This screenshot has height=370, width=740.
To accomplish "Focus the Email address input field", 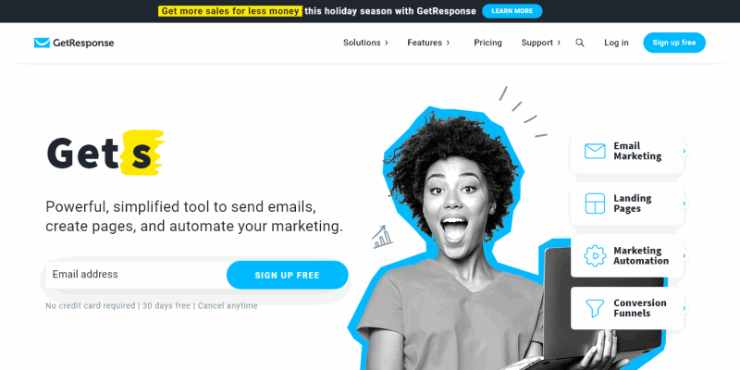I will [136, 275].
